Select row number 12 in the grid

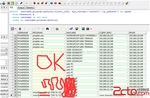coord(15,36)
